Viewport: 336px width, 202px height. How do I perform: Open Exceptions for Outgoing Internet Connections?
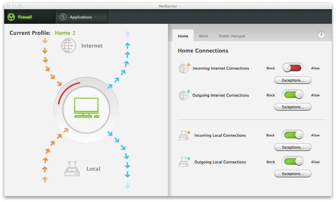293,107
